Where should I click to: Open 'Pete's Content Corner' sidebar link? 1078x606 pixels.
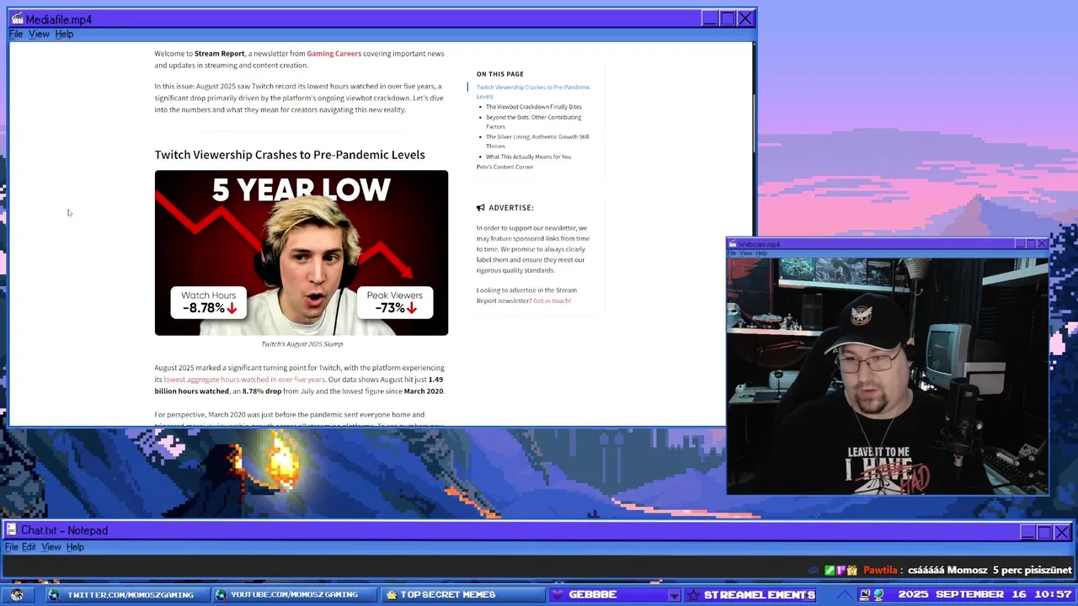(504, 167)
